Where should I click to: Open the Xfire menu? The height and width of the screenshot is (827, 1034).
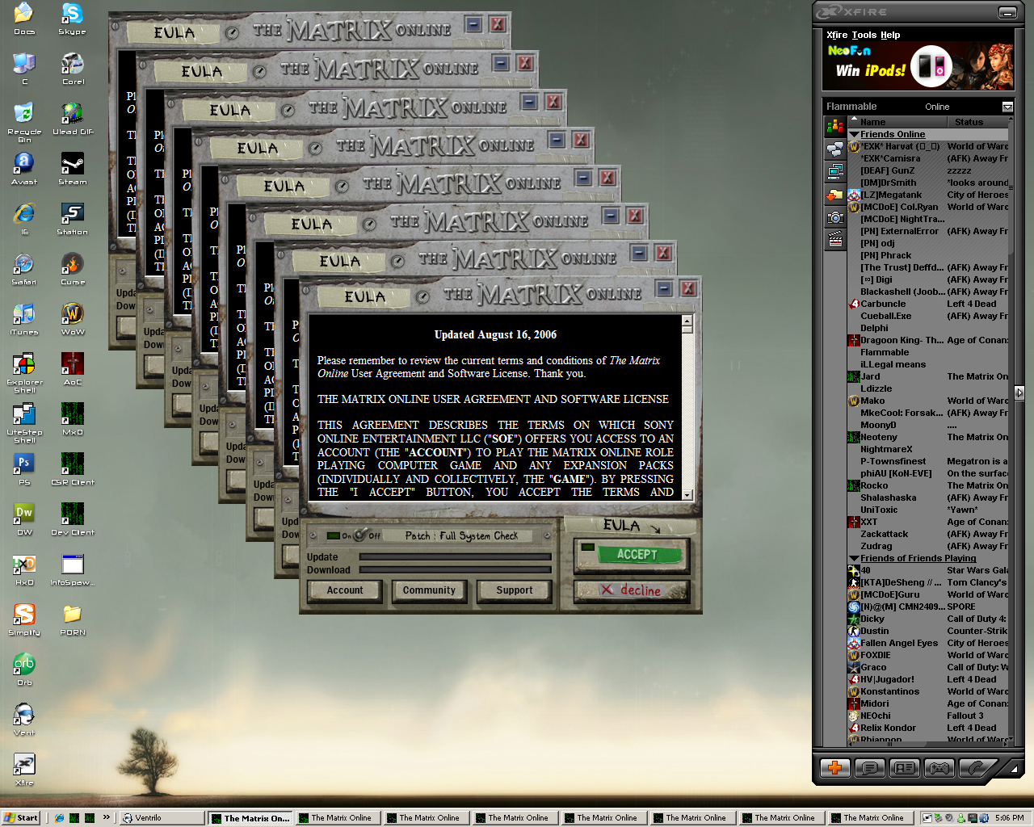(x=837, y=35)
